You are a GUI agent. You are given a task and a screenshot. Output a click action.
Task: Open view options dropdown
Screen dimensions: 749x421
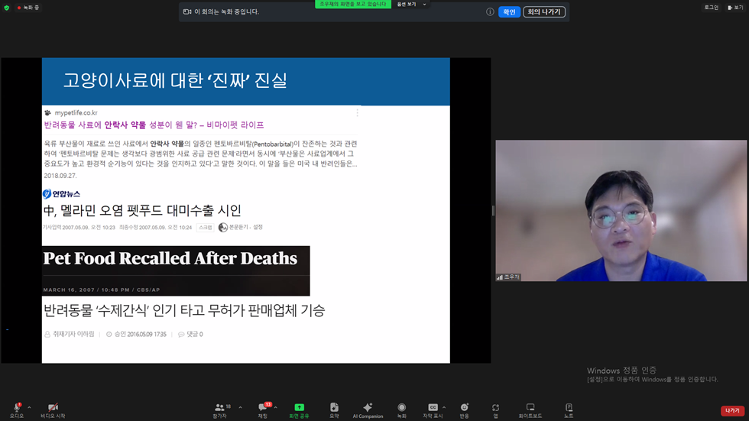tap(411, 5)
